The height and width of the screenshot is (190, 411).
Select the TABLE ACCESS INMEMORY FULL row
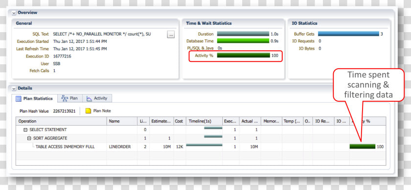[201, 147]
